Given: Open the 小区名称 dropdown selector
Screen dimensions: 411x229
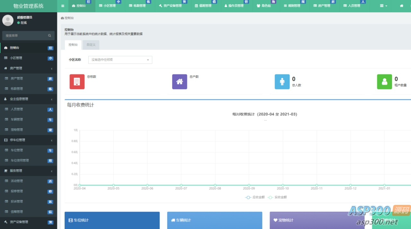Looking at the screenshot, I should coord(120,60).
